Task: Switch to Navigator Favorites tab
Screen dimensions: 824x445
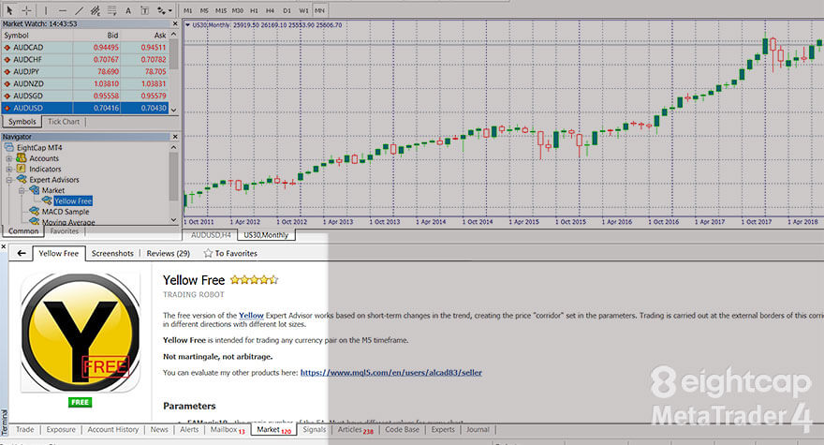Action: point(65,230)
